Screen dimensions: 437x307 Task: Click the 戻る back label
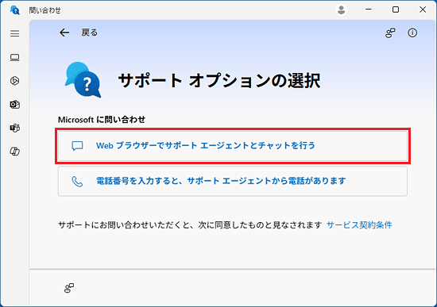click(90, 33)
